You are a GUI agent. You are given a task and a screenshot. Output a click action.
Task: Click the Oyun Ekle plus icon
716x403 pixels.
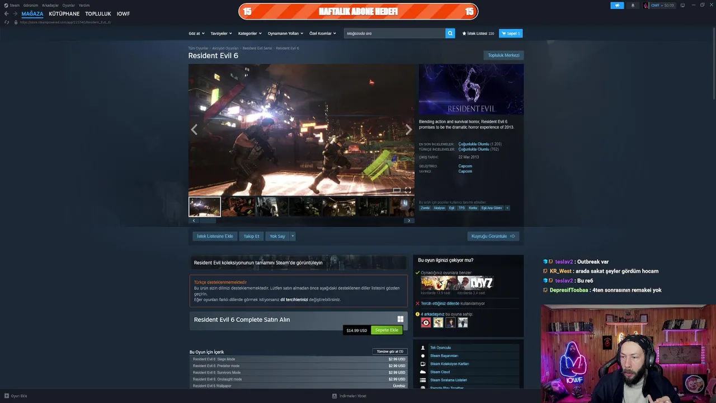(x=6, y=396)
